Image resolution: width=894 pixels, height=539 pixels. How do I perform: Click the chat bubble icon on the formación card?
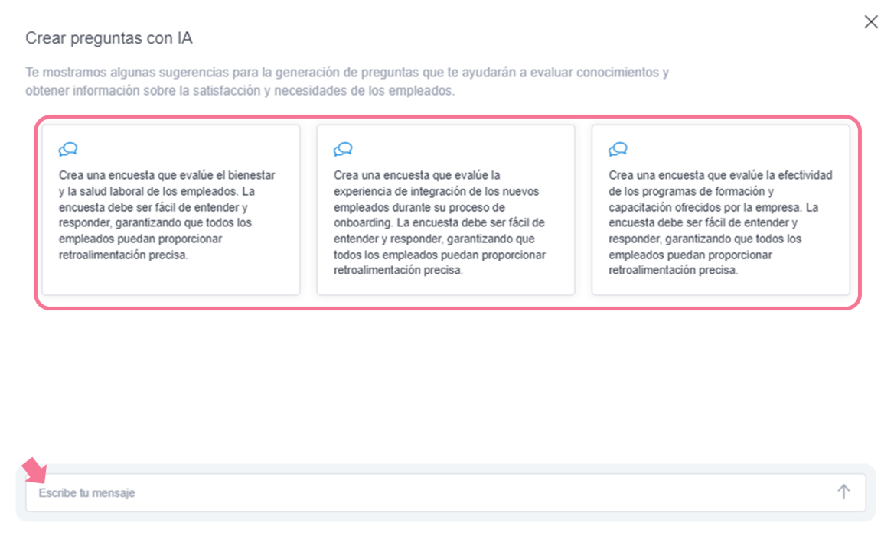(x=618, y=149)
